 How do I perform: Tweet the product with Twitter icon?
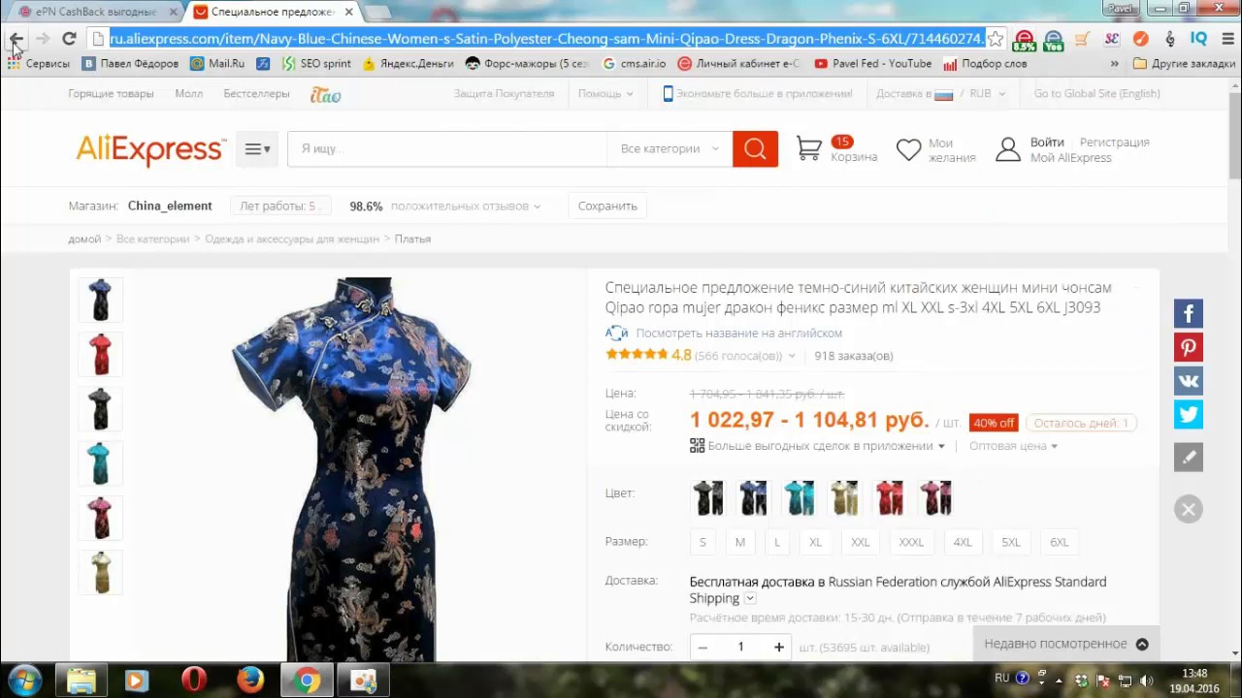tap(1189, 415)
